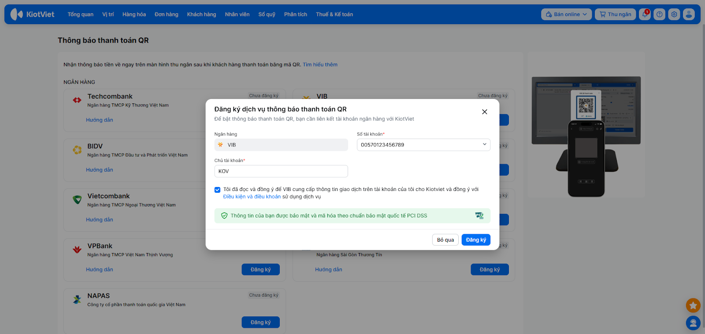Close the QR registration dialog
The width and height of the screenshot is (705, 334).
click(x=485, y=112)
